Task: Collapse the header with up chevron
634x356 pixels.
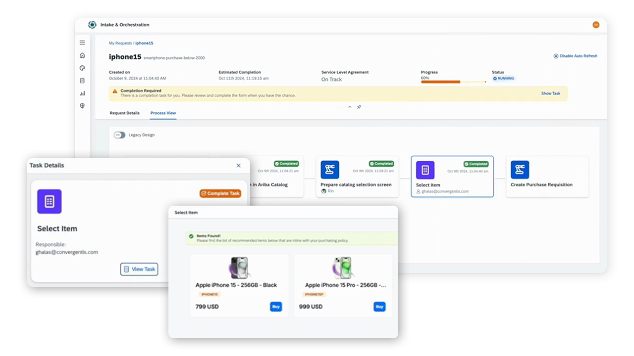Action: click(x=350, y=107)
